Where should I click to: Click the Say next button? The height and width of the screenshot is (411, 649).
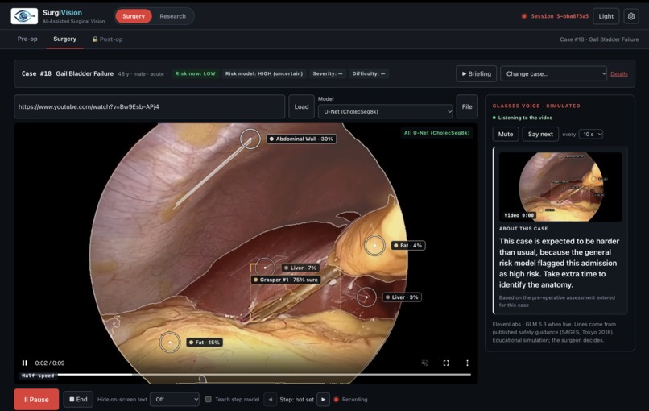[x=540, y=135]
